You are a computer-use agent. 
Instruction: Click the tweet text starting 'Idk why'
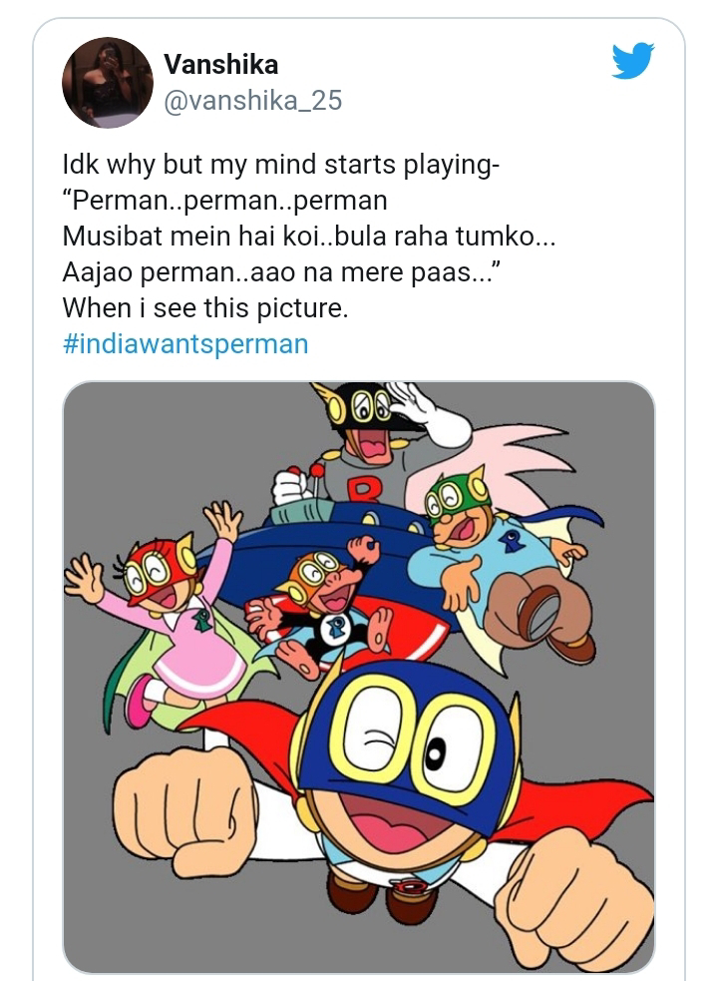(281, 165)
